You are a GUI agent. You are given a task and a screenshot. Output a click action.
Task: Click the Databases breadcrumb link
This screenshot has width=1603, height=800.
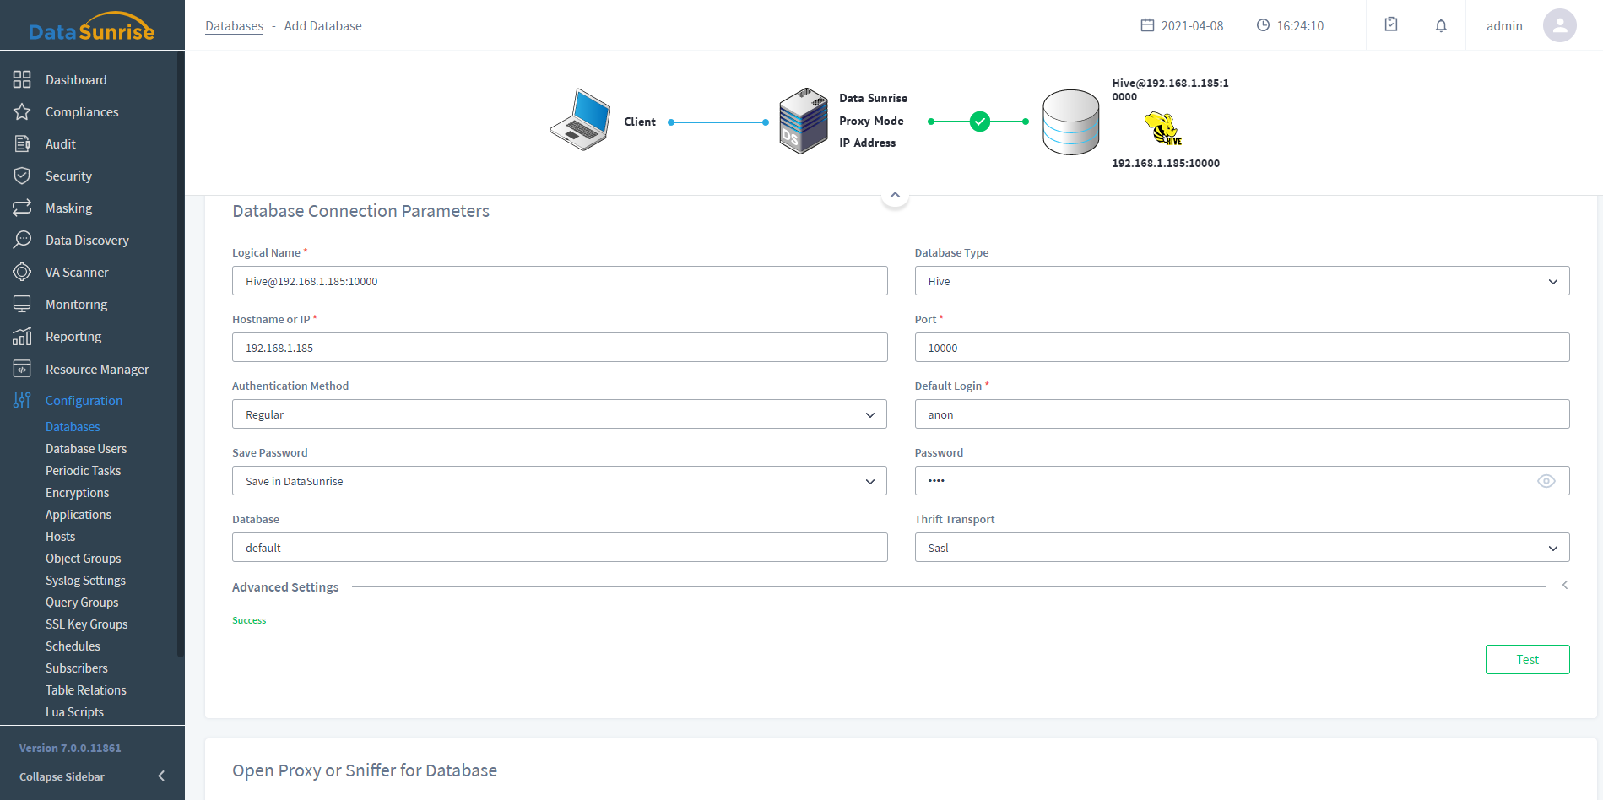click(234, 26)
